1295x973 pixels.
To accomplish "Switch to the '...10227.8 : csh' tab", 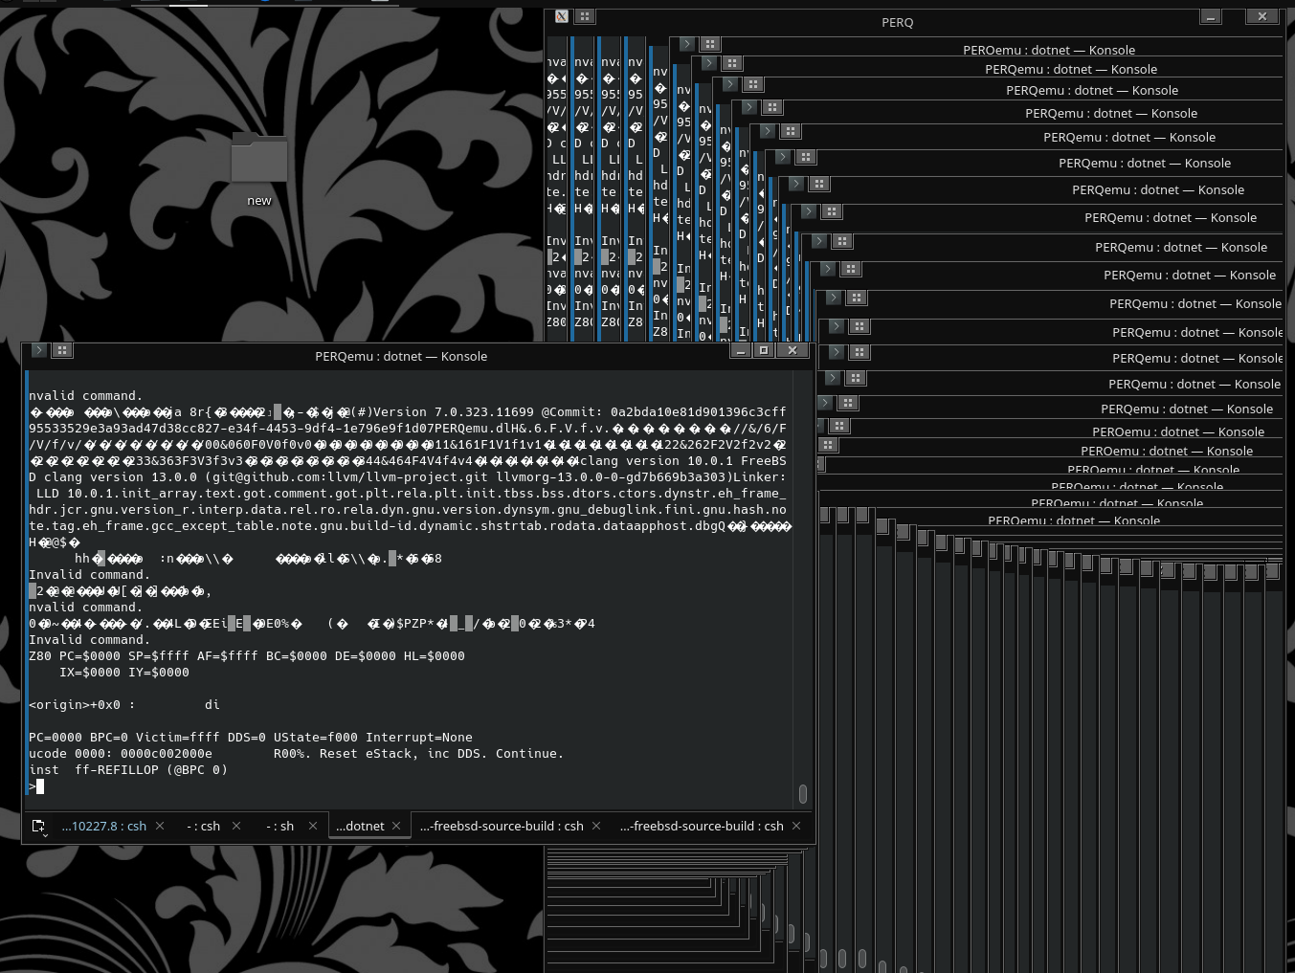I will click(x=103, y=826).
